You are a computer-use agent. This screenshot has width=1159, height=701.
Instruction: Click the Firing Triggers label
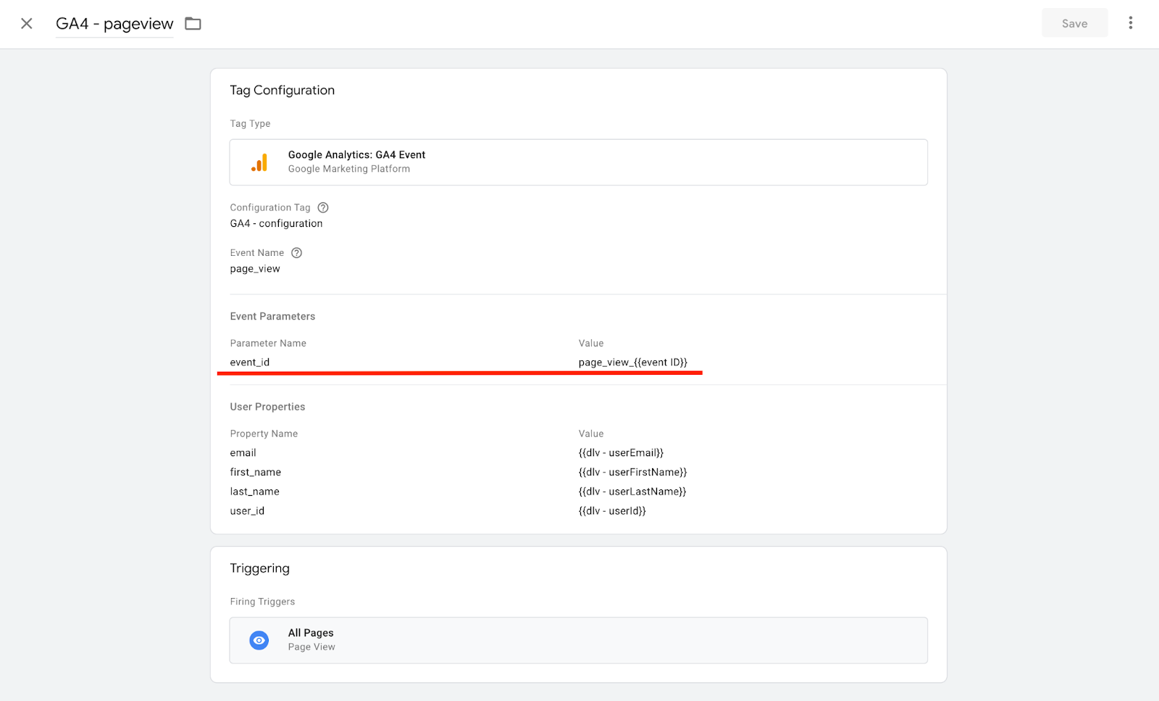(x=262, y=602)
